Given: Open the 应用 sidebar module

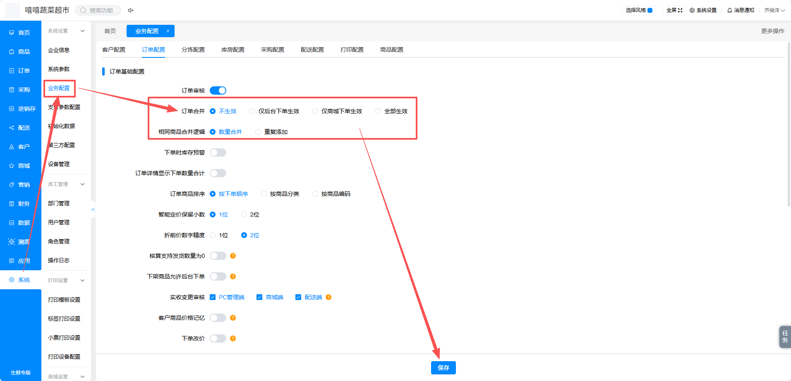Looking at the screenshot, I should [x=20, y=261].
